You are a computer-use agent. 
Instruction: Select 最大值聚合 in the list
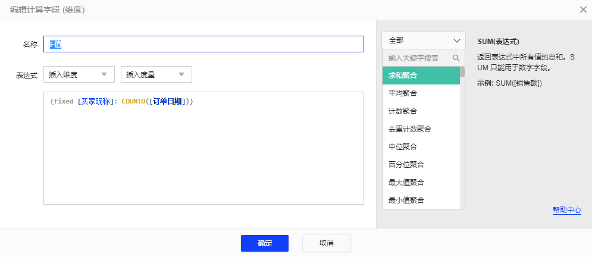(x=421, y=183)
